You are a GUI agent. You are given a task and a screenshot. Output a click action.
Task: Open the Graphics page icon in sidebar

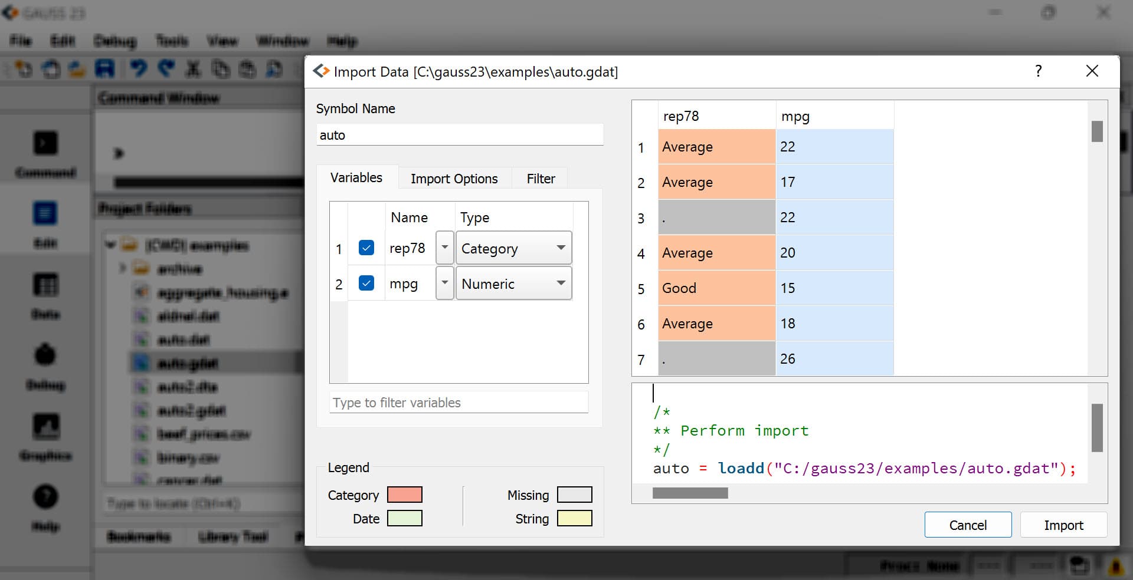point(45,437)
